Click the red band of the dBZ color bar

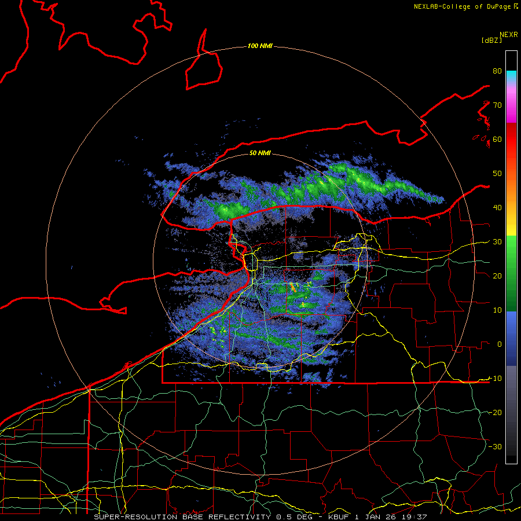(511, 140)
